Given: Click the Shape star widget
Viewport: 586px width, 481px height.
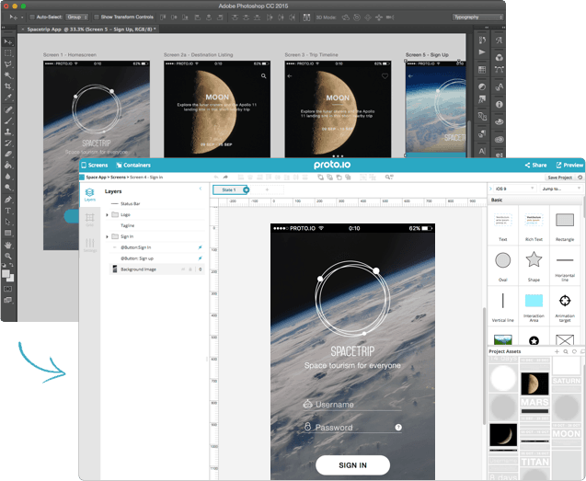Looking at the screenshot, I should coord(534,266).
